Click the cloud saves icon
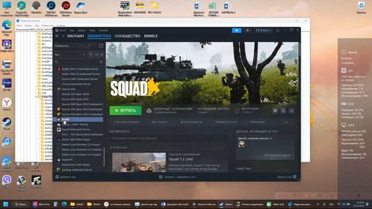This screenshot has height=209, width=372. (149, 111)
